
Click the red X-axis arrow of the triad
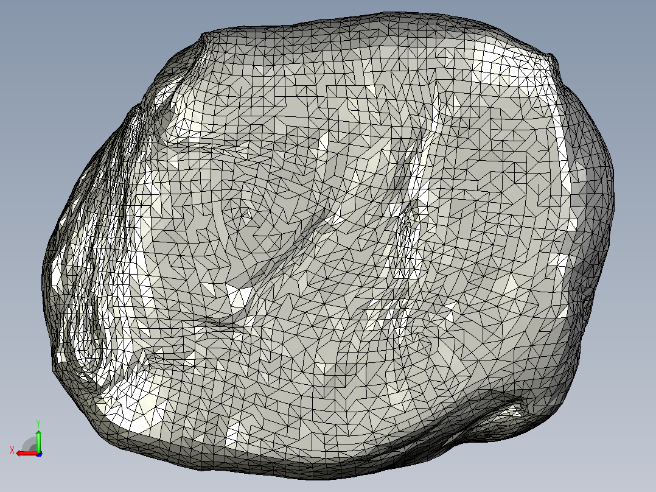click(x=26, y=453)
